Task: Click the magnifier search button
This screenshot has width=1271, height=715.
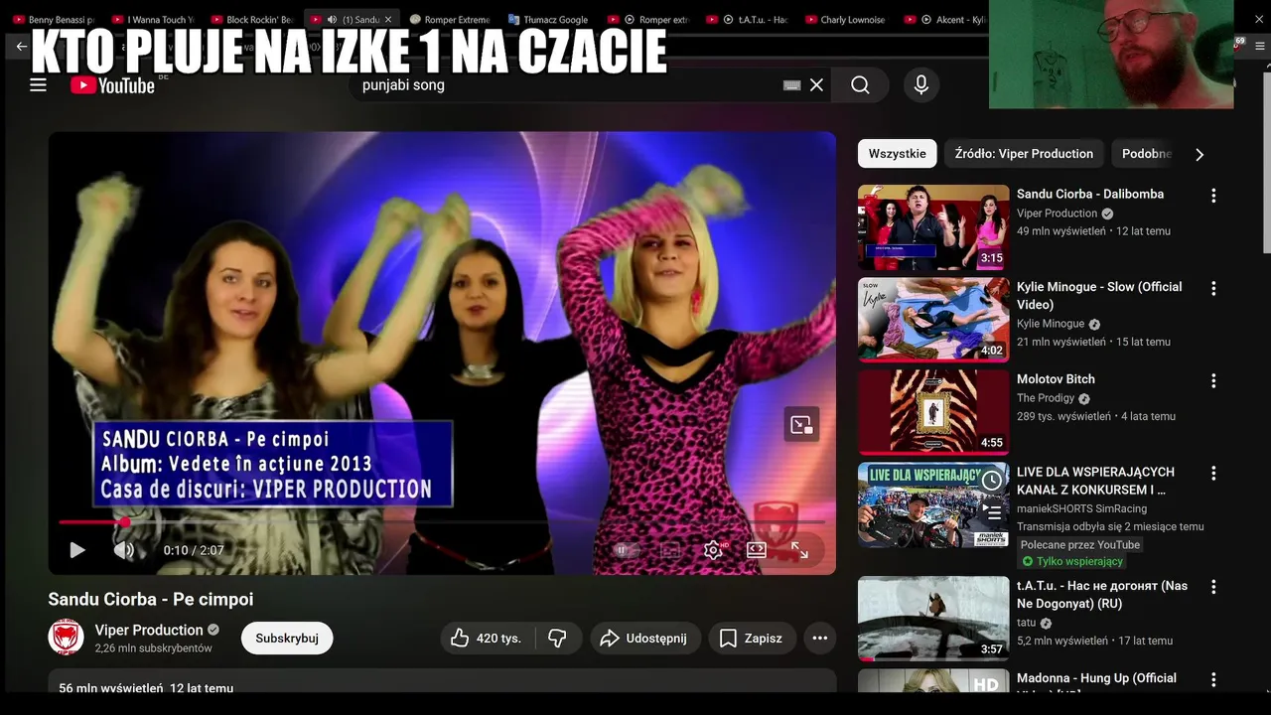Action: click(860, 85)
